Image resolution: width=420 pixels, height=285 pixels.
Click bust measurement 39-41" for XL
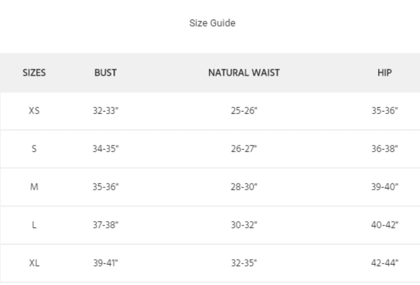[x=105, y=263]
